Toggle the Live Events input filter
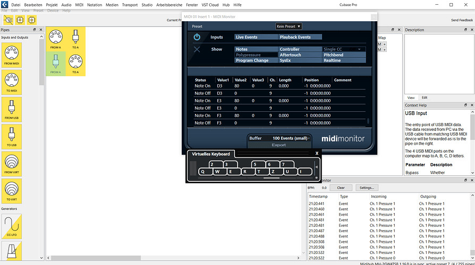This screenshot has width=475, height=265. [x=256, y=37]
